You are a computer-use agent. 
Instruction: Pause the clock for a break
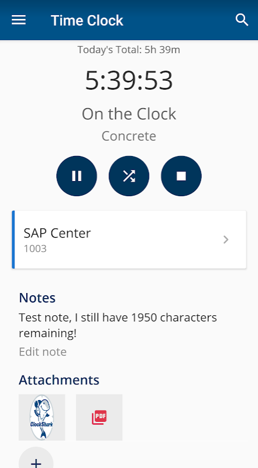coord(77,176)
